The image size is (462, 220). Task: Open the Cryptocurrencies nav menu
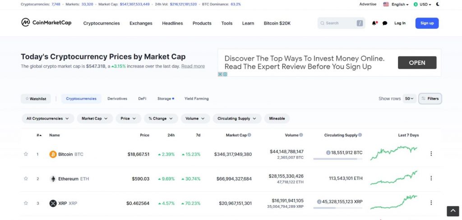pyautogui.click(x=102, y=23)
